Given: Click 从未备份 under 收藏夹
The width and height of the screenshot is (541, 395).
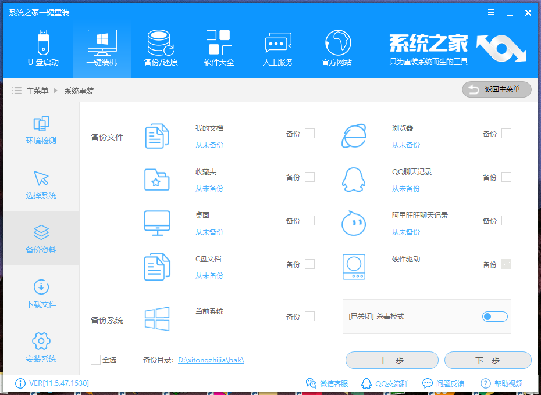Looking at the screenshot, I should tap(209, 189).
